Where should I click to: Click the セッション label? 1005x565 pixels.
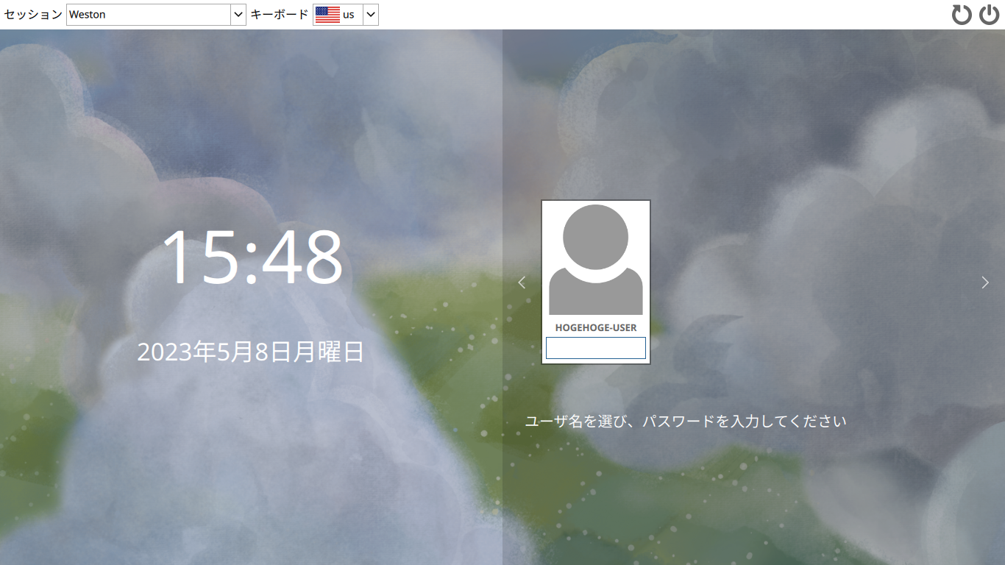(x=33, y=15)
